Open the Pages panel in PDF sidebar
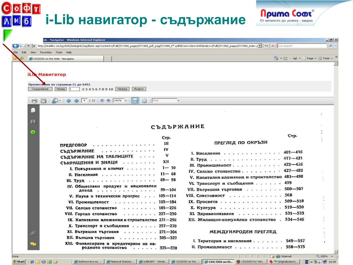Viewport: 353px width, 265px height. (x=33, y=110)
